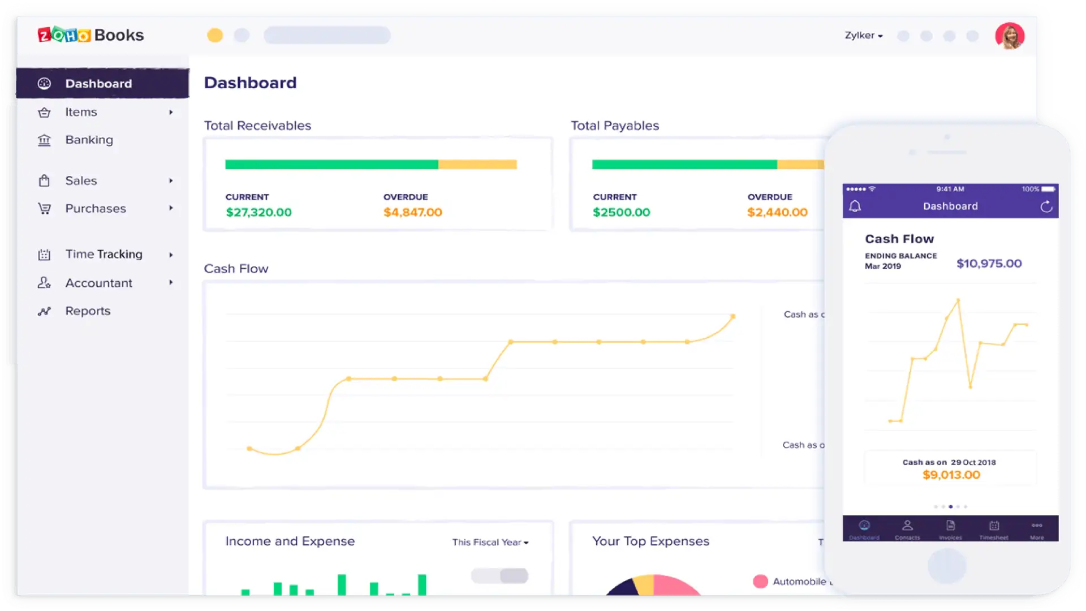Click the Banking sidebar icon
Screen dimensions: 1086x611
45,140
